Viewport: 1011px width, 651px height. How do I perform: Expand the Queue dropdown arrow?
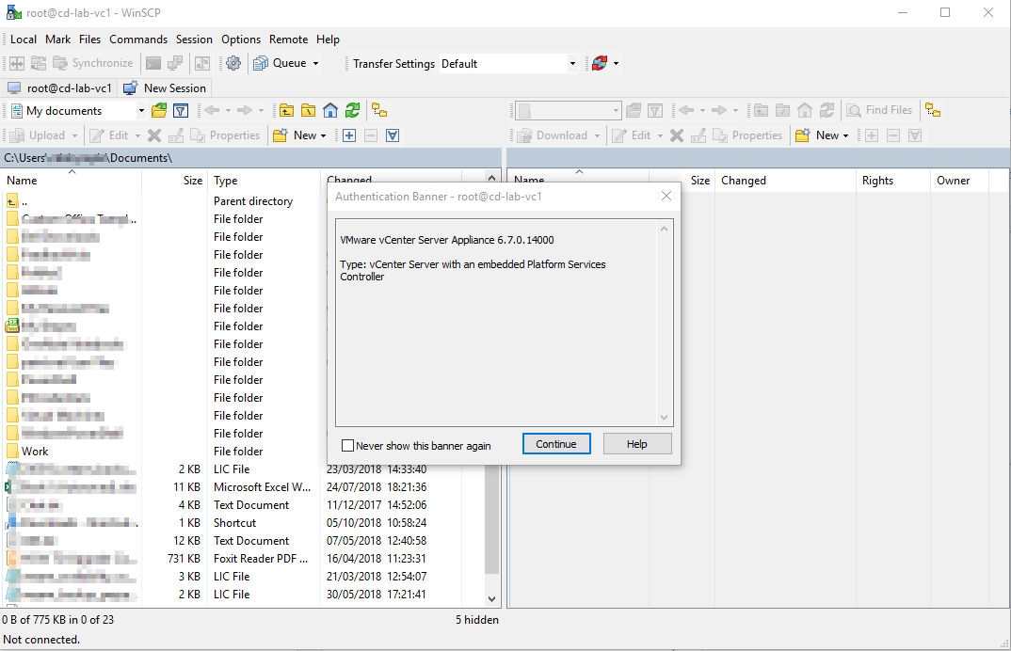(316, 63)
